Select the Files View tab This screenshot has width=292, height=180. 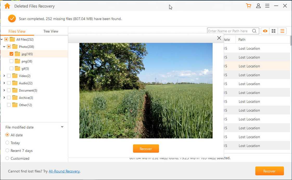(x=17, y=31)
